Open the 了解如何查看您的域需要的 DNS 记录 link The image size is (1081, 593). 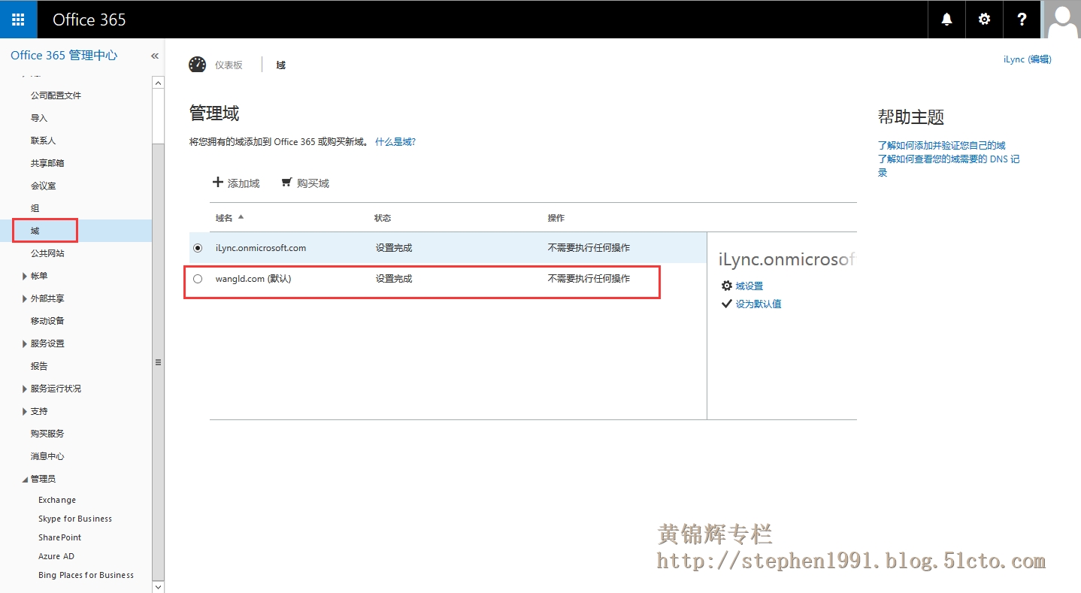[949, 165]
